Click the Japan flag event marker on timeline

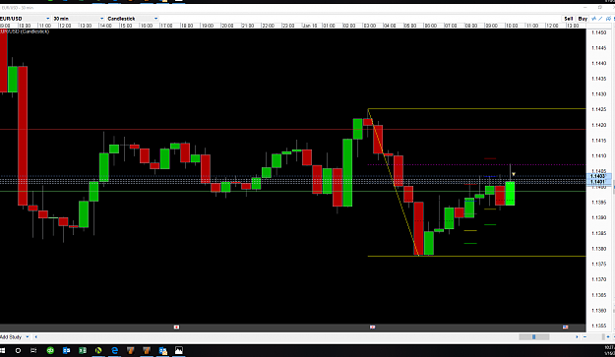coord(176,327)
